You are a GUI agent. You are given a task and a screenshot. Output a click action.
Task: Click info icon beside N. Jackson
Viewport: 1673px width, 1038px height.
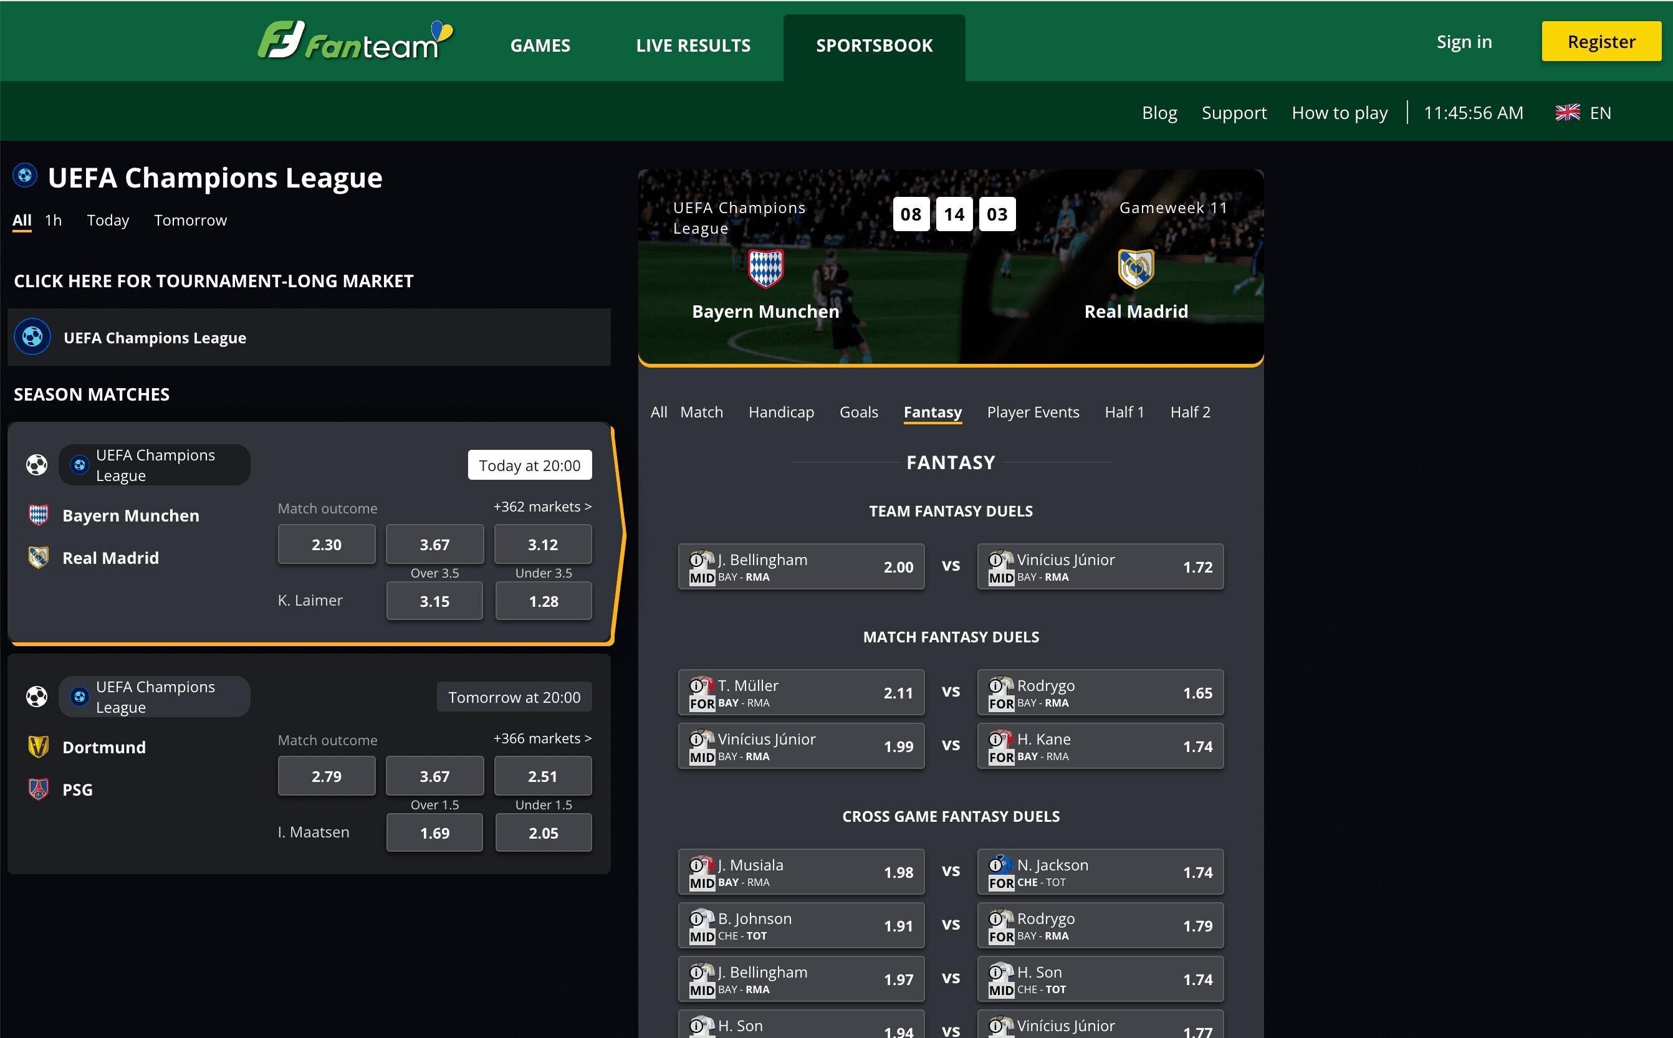click(995, 864)
